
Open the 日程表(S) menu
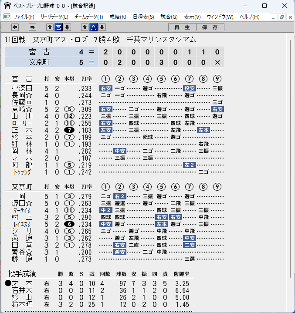tap(143, 17)
